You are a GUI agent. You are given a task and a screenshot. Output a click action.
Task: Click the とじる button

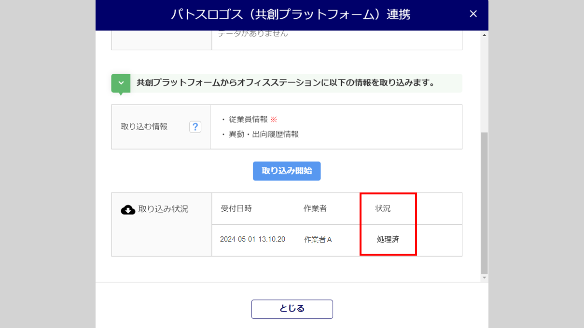pos(292,309)
